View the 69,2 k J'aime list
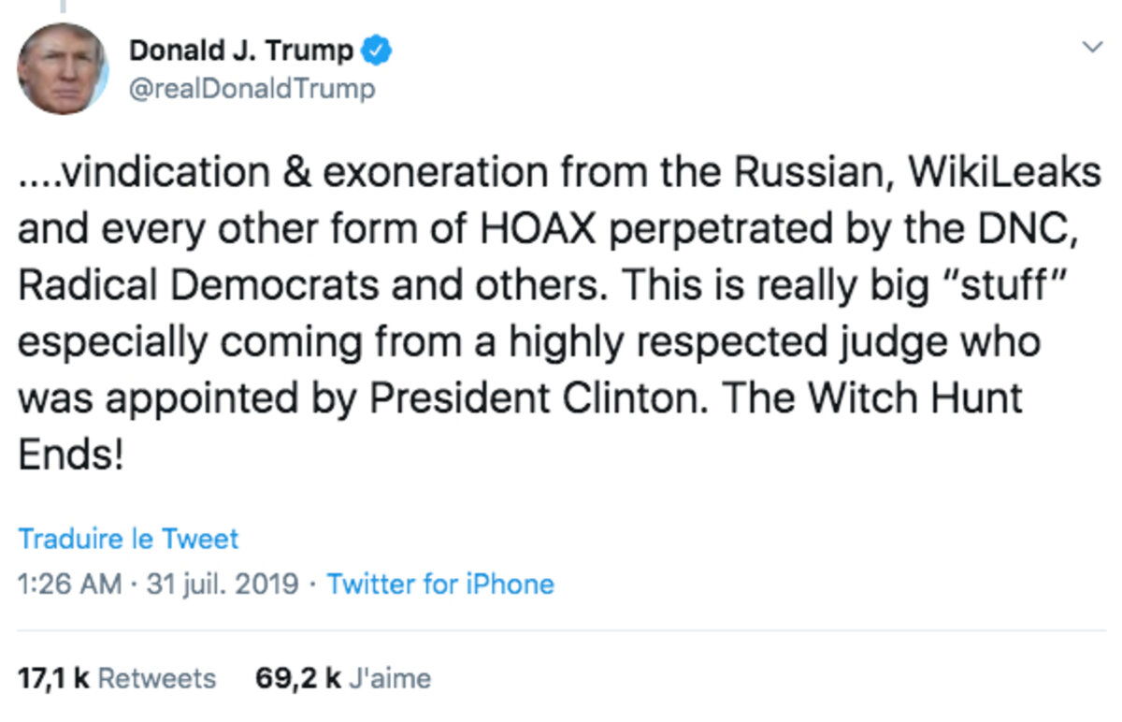This screenshot has height=722, width=1122. [343, 678]
